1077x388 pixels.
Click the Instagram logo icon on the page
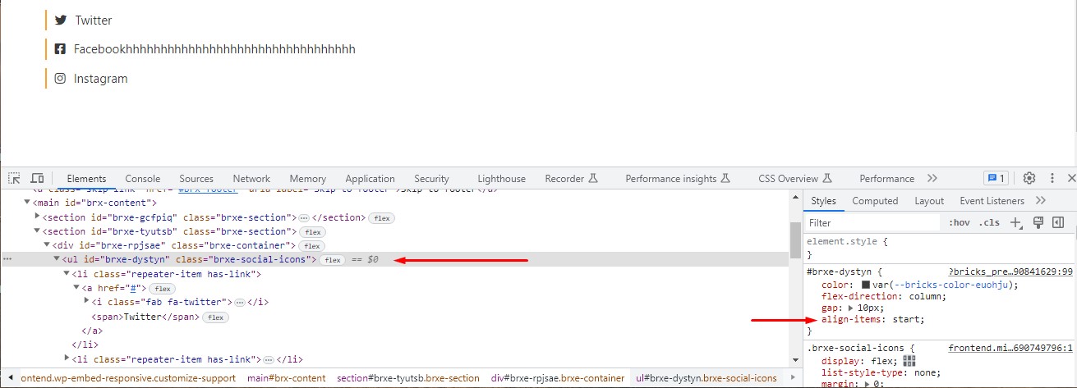[x=60, y=79]
